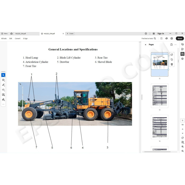Open the Convert menu
The width and height of the screenshot is (185, 185).
pos(18,39)
